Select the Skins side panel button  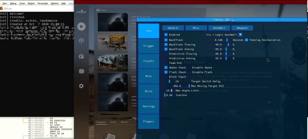[149, 91]
